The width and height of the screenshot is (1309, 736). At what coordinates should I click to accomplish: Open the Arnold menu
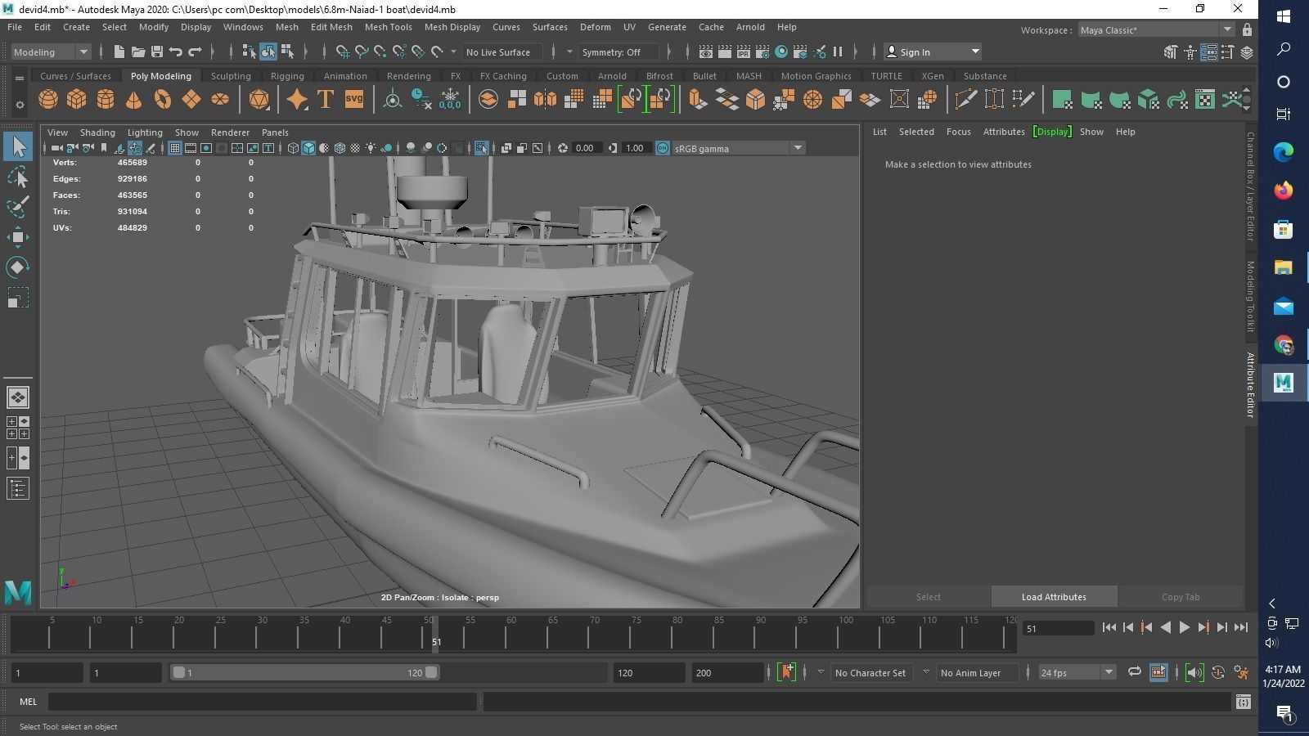click(750, 27)
